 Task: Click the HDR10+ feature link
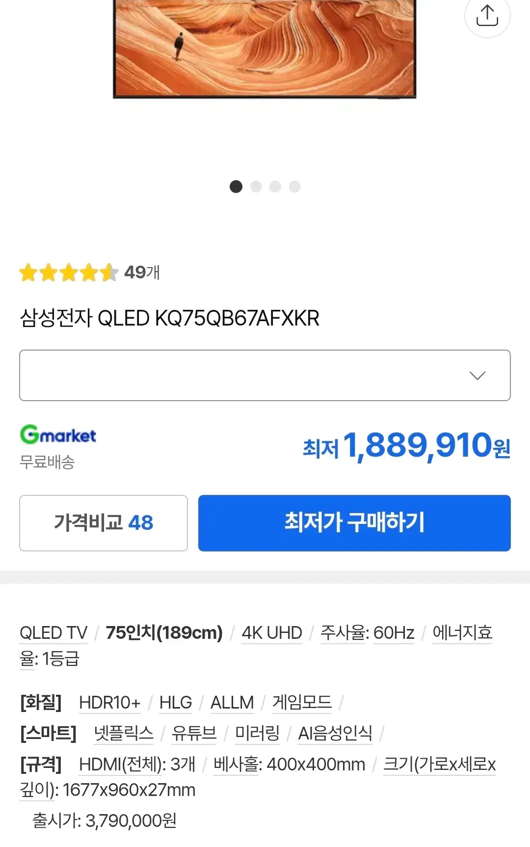coord(110,703)
